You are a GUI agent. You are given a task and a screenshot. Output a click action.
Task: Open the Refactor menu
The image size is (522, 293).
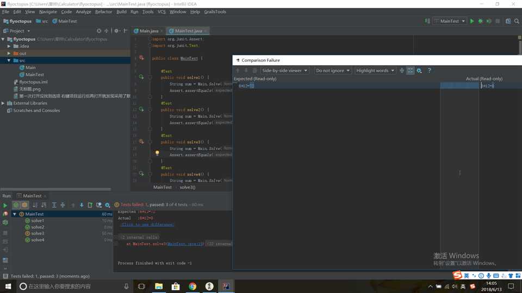pyautogui.click(x=103, y=11)
